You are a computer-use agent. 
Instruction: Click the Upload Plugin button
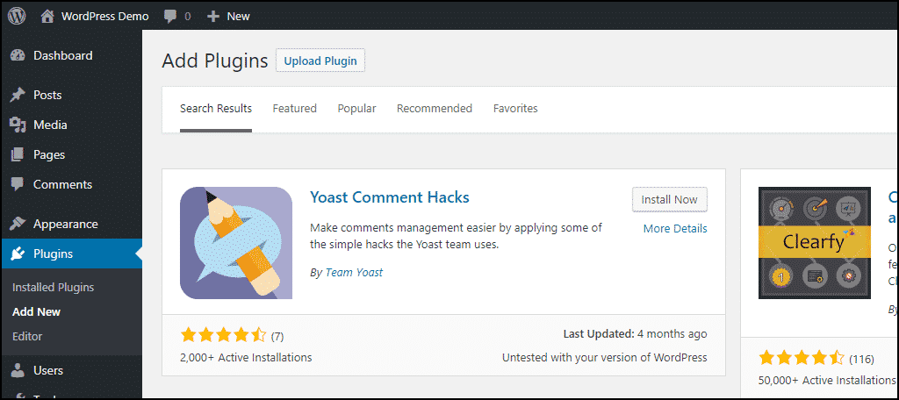click(x=320, y=61)
